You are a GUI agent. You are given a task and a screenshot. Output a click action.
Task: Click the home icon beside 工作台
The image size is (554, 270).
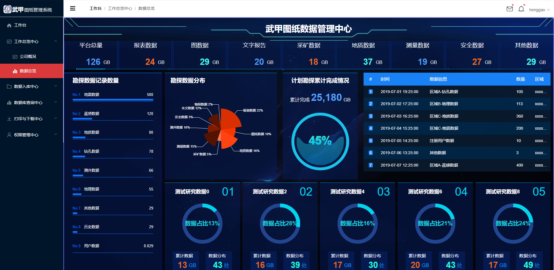(x=9, y=25)
